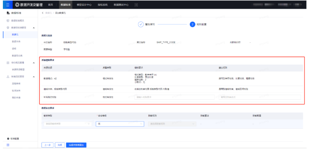Click the 数据元 breadcrumb link

(48, 13)
